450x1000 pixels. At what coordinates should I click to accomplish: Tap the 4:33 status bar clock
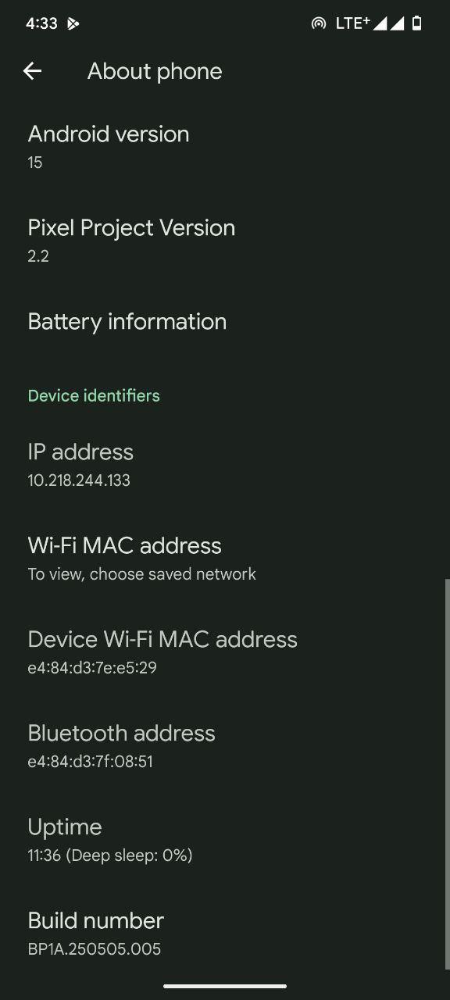41,23
